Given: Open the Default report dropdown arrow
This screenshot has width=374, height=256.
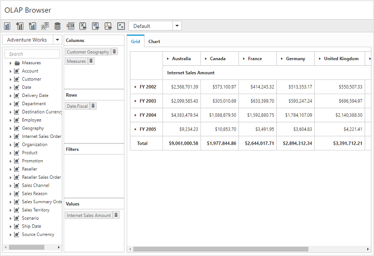Looking at the screenshot, I should (x=177, y=26).
